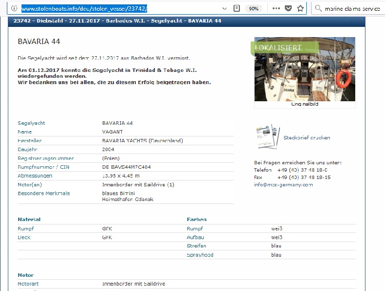Select the manufacturer BAVARIA YACHTS (Deutschland)
Viewport: 385px width, 291px height.
coord(142,140)
